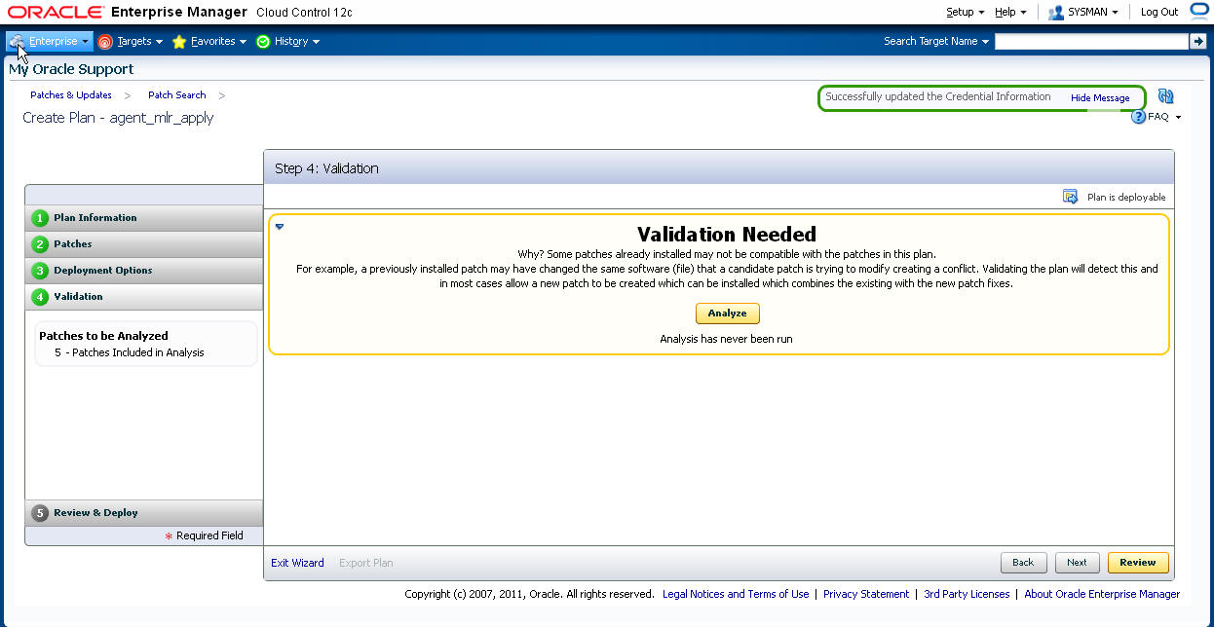Click the Export Plan link
The width and height of the screenshot is (1214, 627).
click(x=366, y=563)
